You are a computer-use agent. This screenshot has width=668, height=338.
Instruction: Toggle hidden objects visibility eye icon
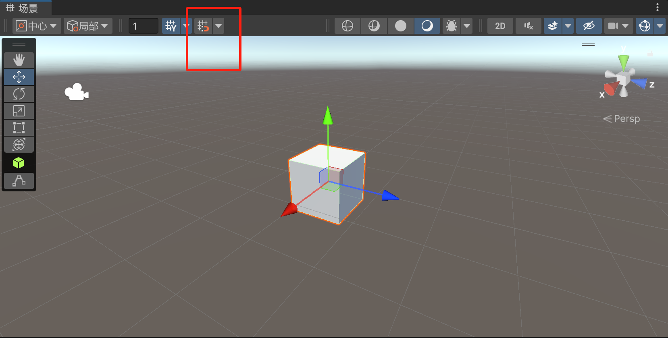pyautogui.click(x=589, y=26)
